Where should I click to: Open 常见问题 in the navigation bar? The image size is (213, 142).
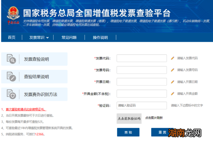coord(69,37)
